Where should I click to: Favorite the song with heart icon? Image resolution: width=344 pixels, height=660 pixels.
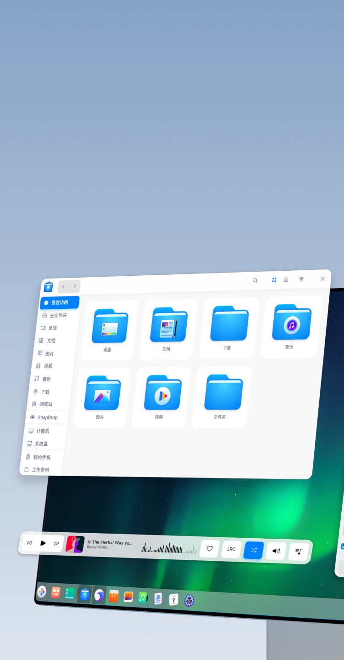[x=210, y=549]
